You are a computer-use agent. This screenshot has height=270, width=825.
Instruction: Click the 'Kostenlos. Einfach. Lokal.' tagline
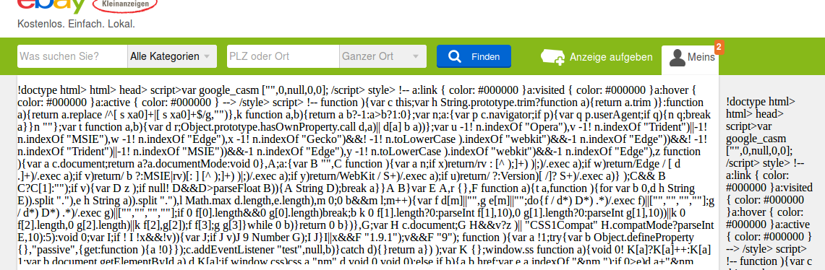click(x=77, y=24)
